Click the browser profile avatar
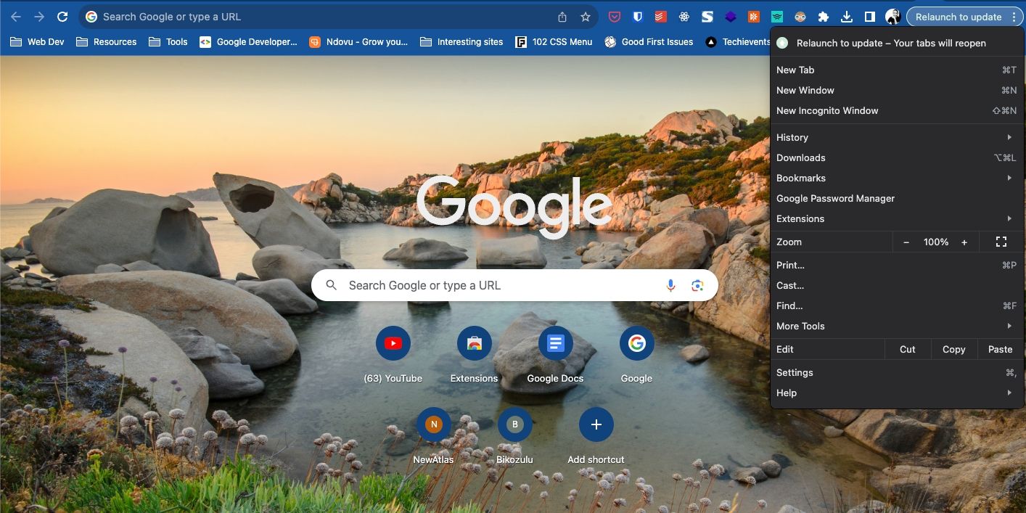 pos(892,16)
